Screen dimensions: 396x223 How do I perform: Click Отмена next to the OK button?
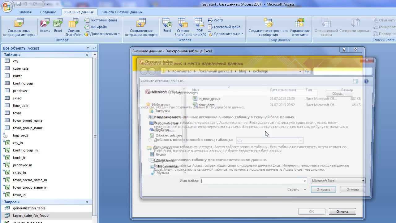click(x=342, y=212)
